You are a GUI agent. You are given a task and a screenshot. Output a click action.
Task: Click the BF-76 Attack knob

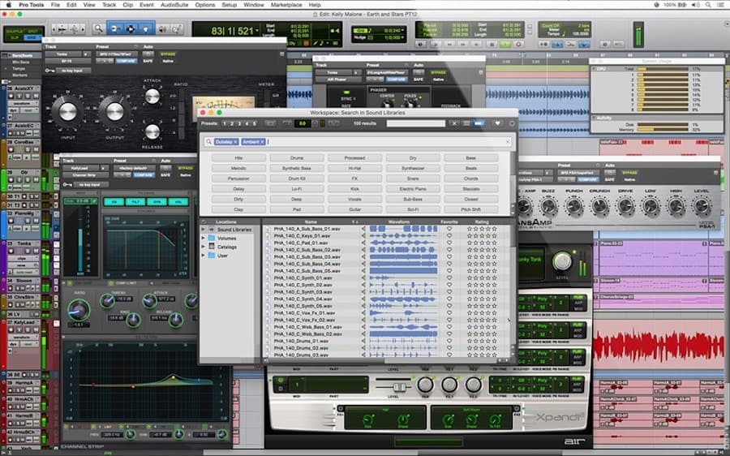152,96
